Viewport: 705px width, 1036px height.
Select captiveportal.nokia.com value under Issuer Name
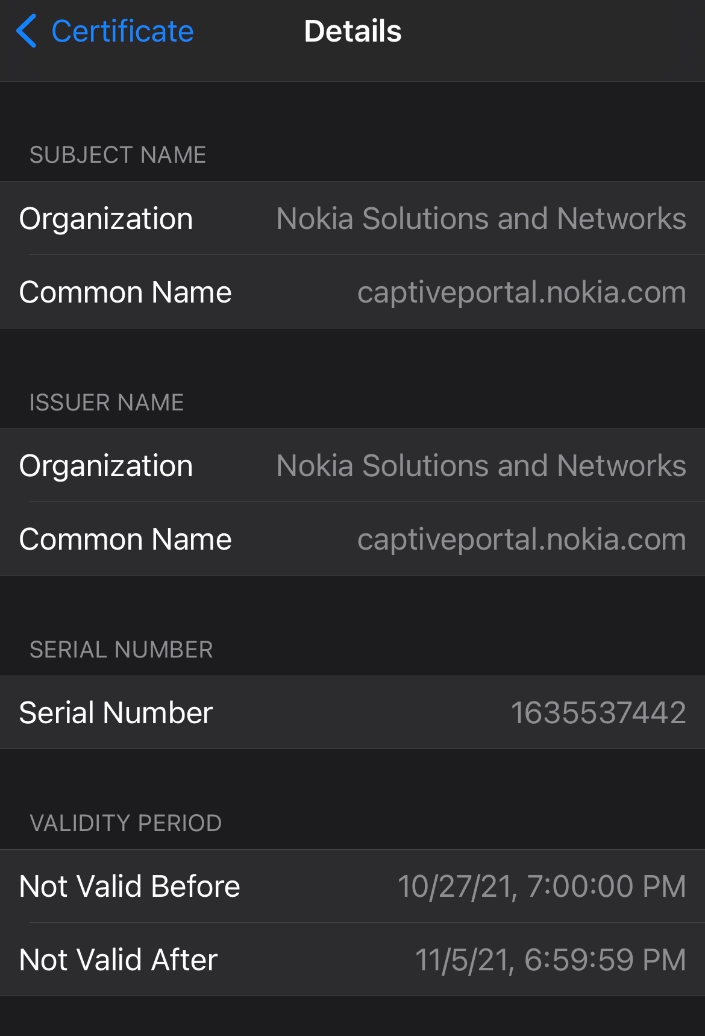point(521,539)
